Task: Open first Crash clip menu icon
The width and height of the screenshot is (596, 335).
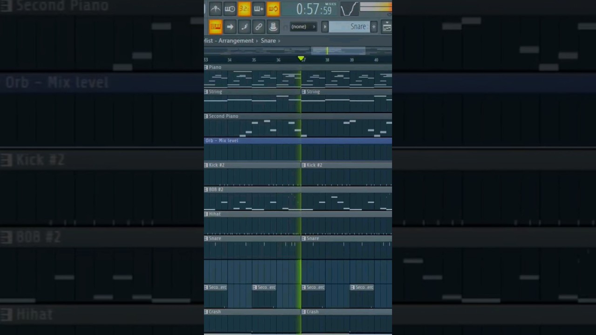Action: tap(206, 312)
